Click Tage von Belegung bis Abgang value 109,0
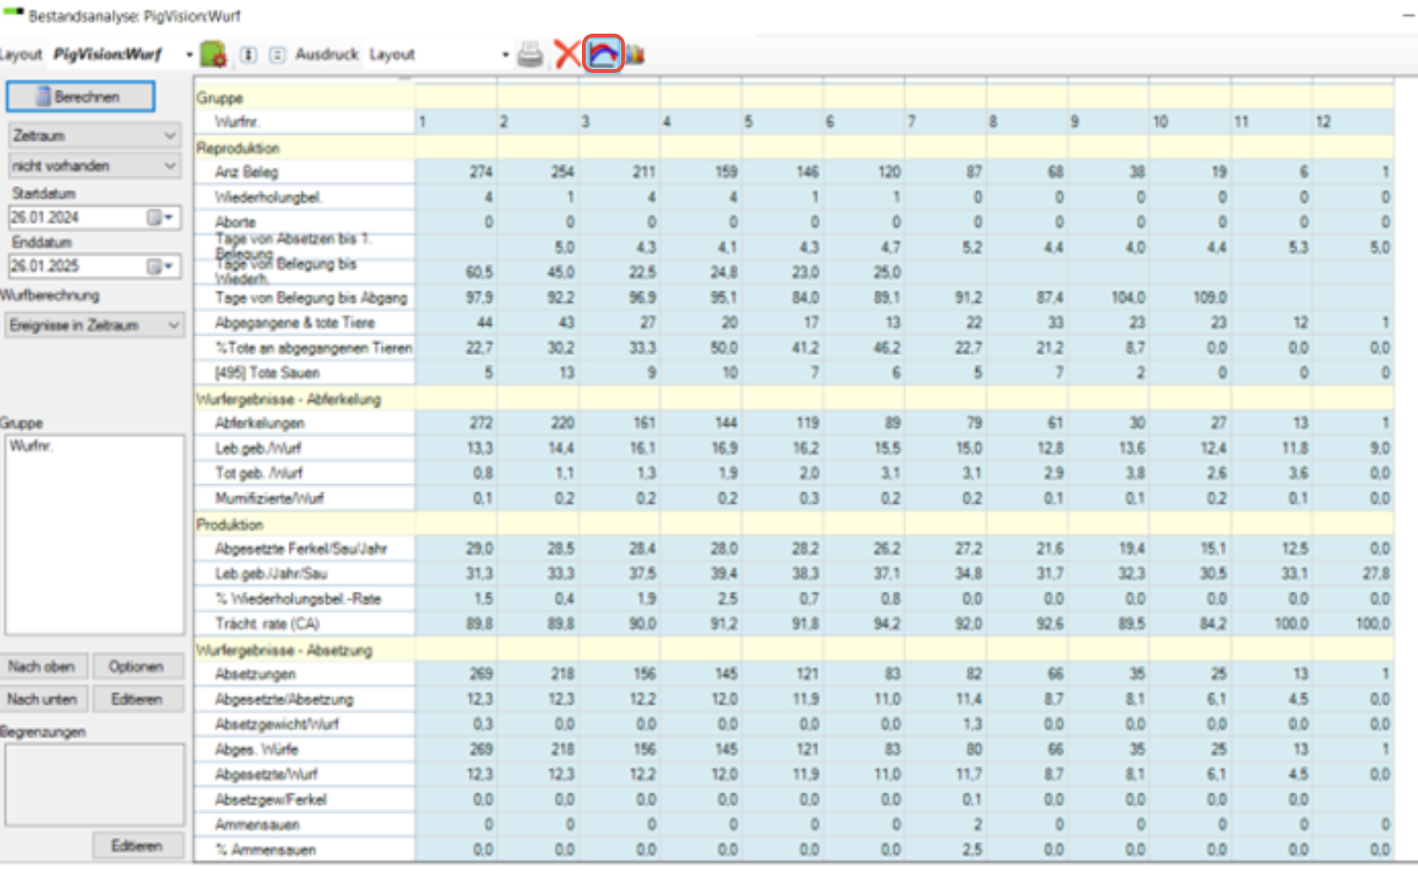Viewport: 1418px width, 871px height. [x=1210, y=297]
